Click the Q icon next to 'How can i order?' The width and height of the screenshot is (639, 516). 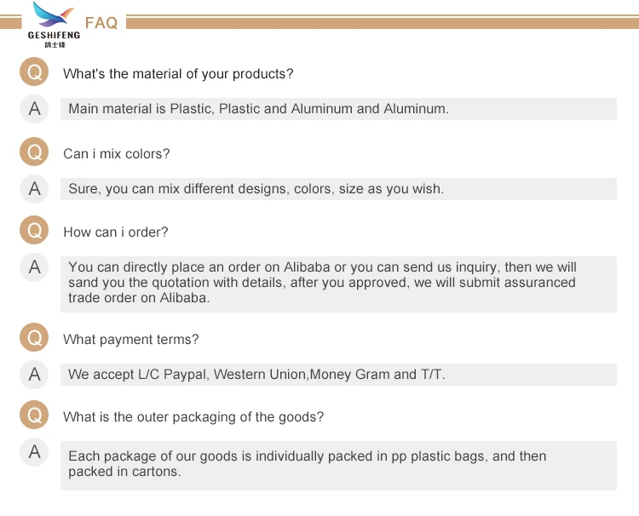click(34, 231)
